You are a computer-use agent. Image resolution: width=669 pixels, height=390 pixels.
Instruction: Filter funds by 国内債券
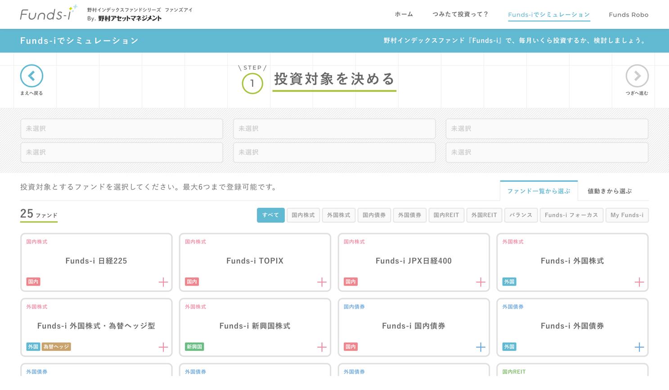374,215
